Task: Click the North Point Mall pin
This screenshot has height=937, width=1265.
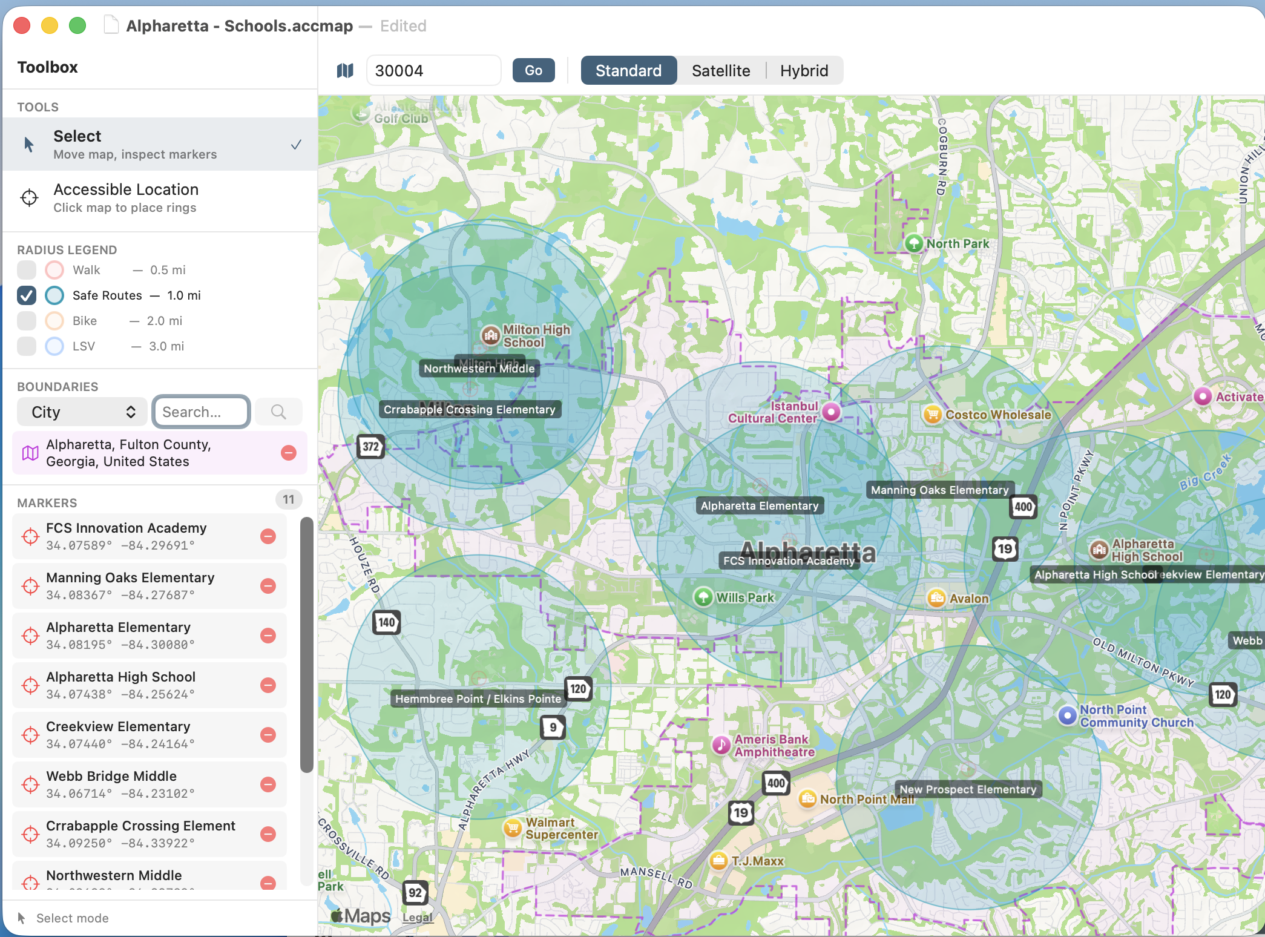Action: pyautogui.click(x=808, y=799)
